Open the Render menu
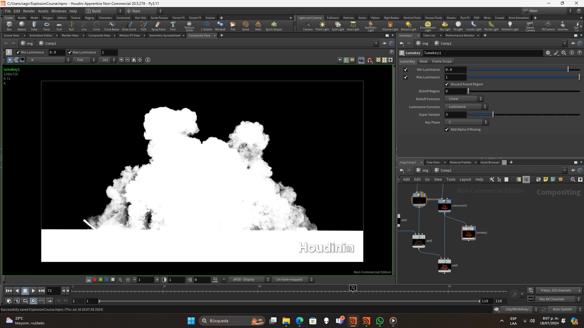Screen dimensions: 584x328 [x=29, y=11]
